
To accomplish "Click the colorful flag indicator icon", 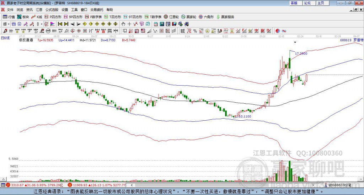I will coord(53,24).
